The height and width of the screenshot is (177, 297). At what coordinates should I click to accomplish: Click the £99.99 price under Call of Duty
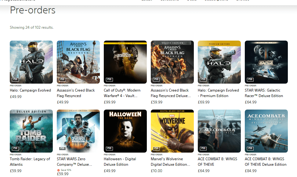[x=110, y=102]
